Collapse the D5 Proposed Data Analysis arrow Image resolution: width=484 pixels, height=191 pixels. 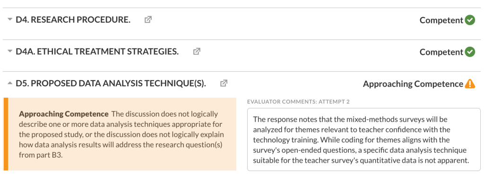pos(10,83)
